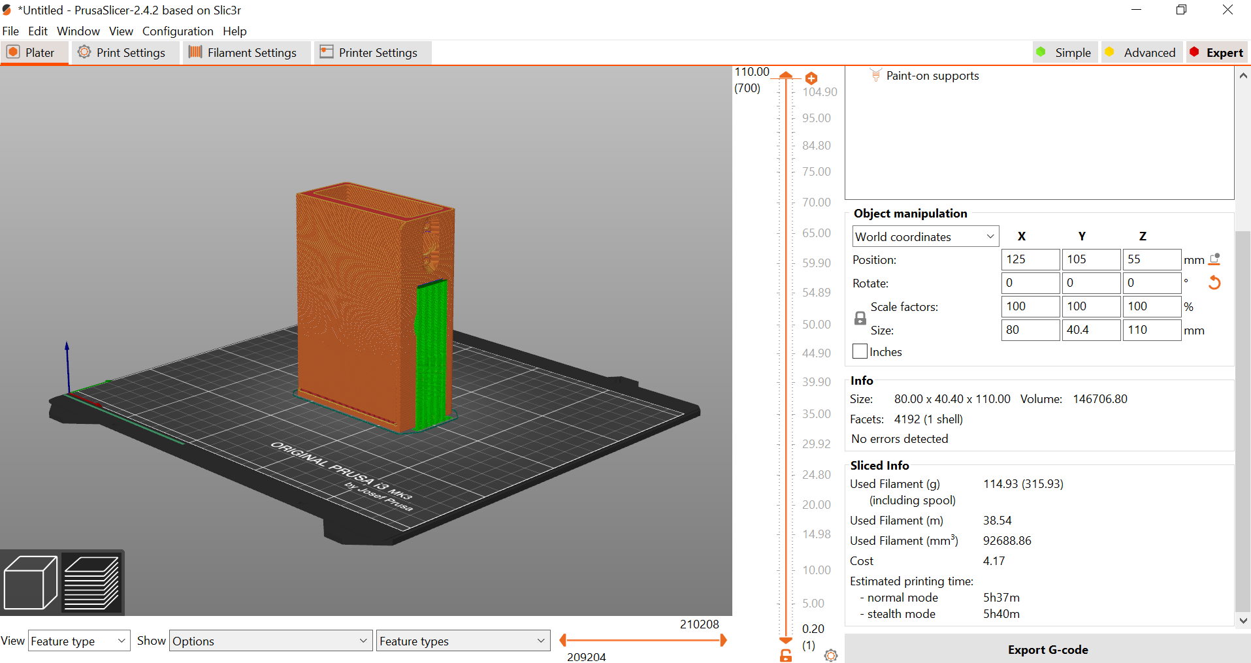The height and width of the screenshot is (663, 1251).
Task: Click the Position Y field
Action: click(1091, 259)
